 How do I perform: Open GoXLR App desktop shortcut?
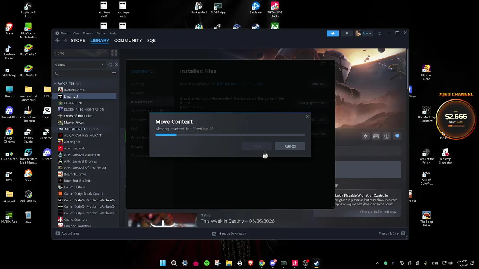[x=218, y=9]
